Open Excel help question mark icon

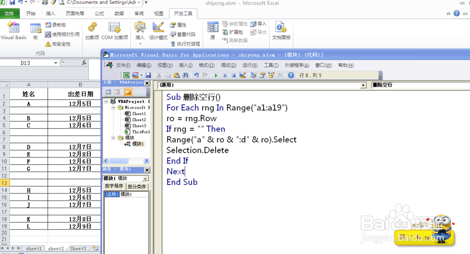[456, 14]
